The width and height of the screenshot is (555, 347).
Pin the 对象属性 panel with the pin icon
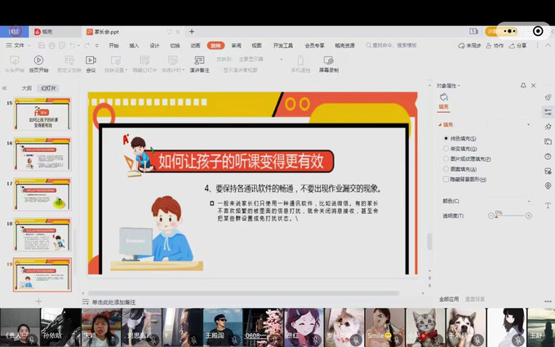(x=523, y=86)
